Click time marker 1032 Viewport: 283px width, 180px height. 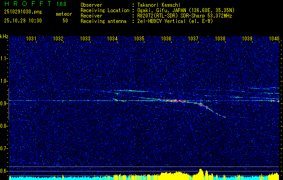click(x=58, y=38)
